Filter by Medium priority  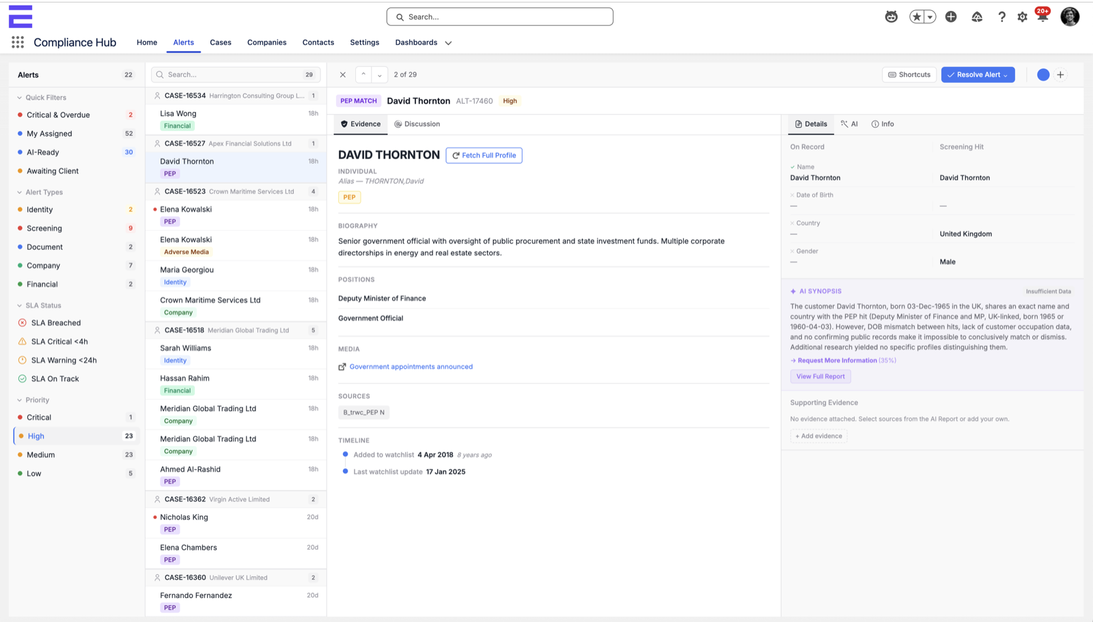77,455
